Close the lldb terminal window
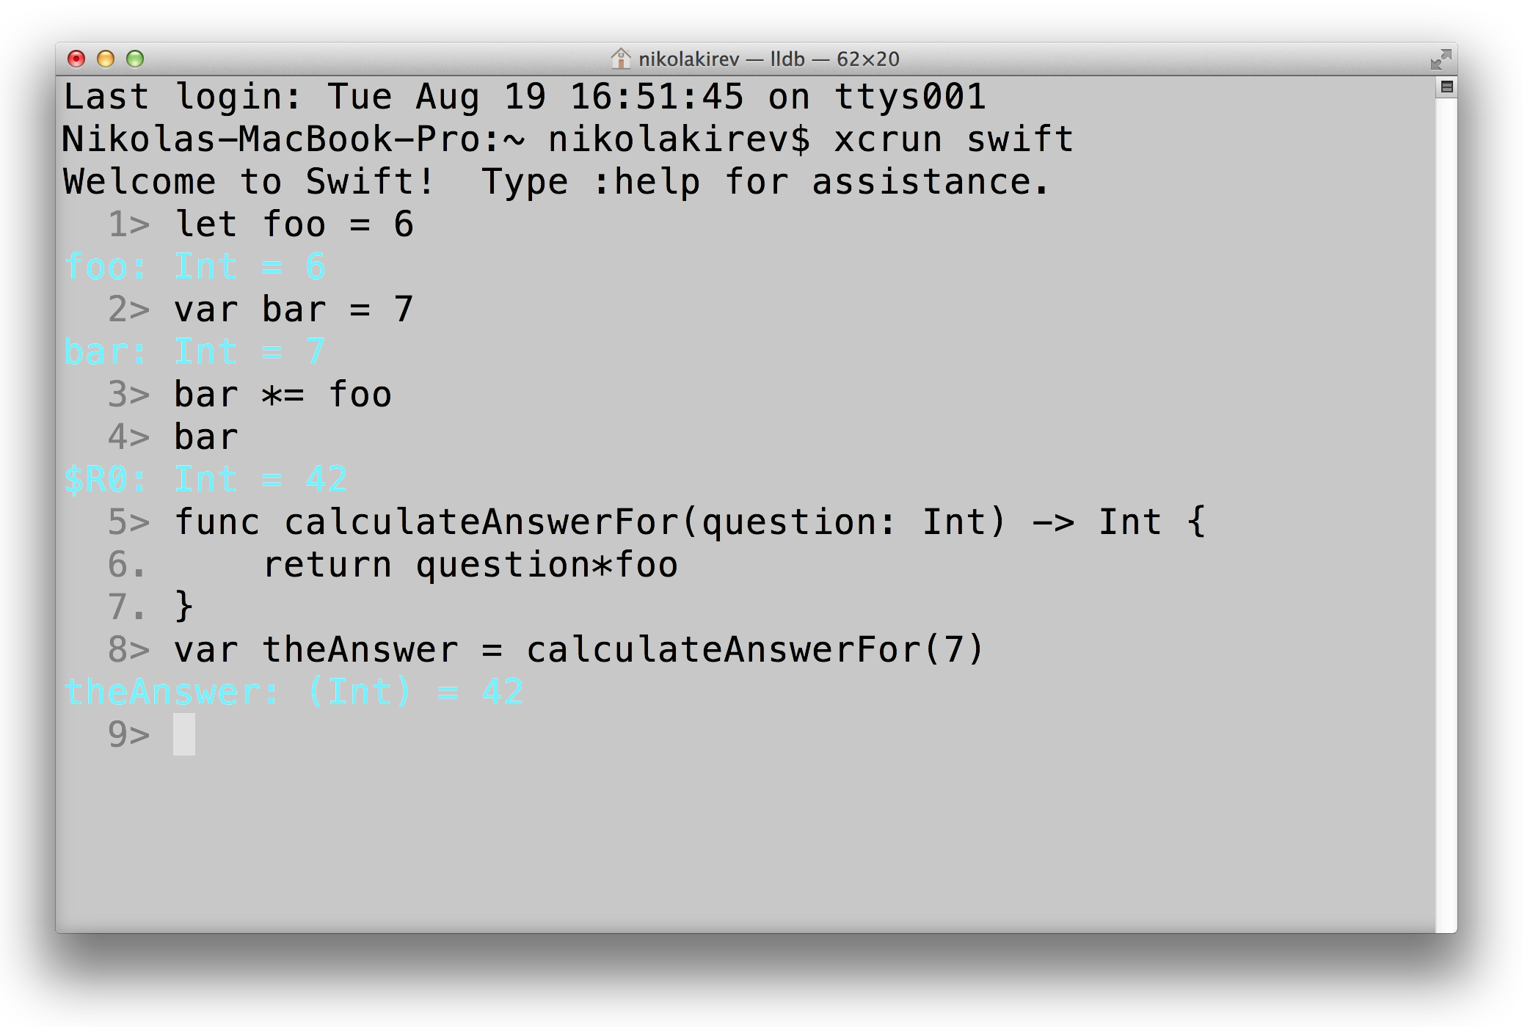 (x=76, y=59)
